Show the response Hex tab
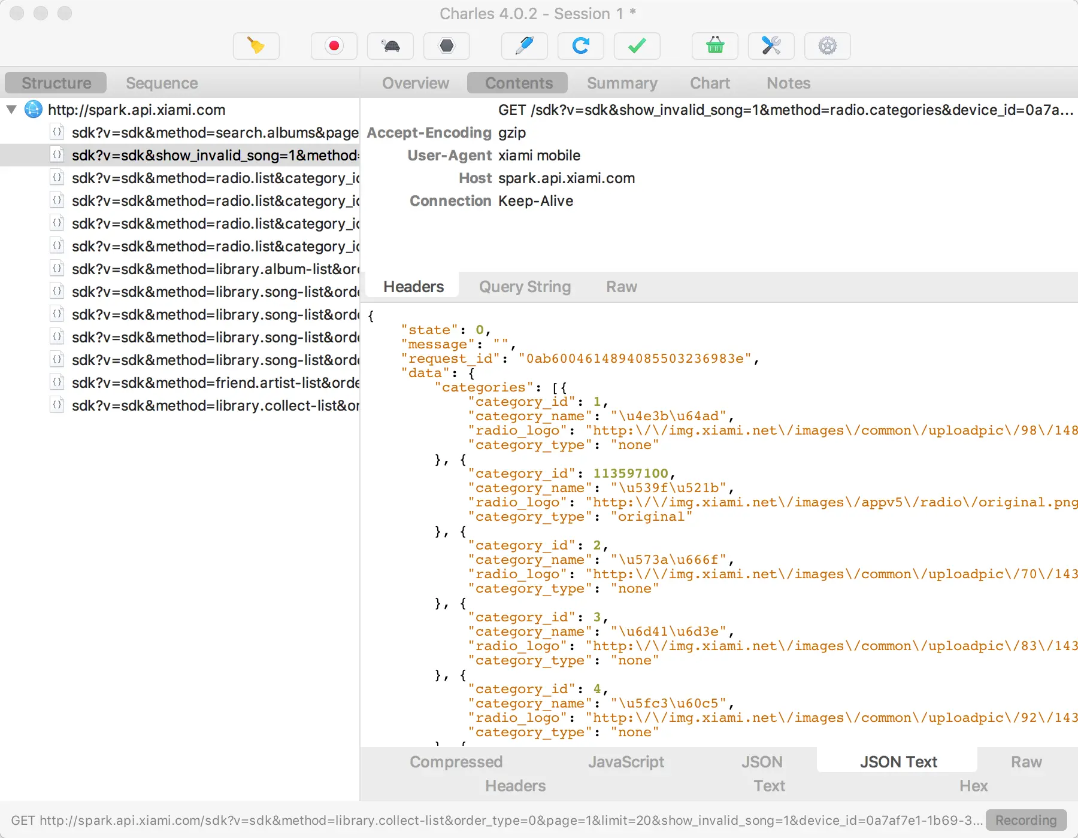Viewport: 1078px width, 838px height. coord(973,785)
